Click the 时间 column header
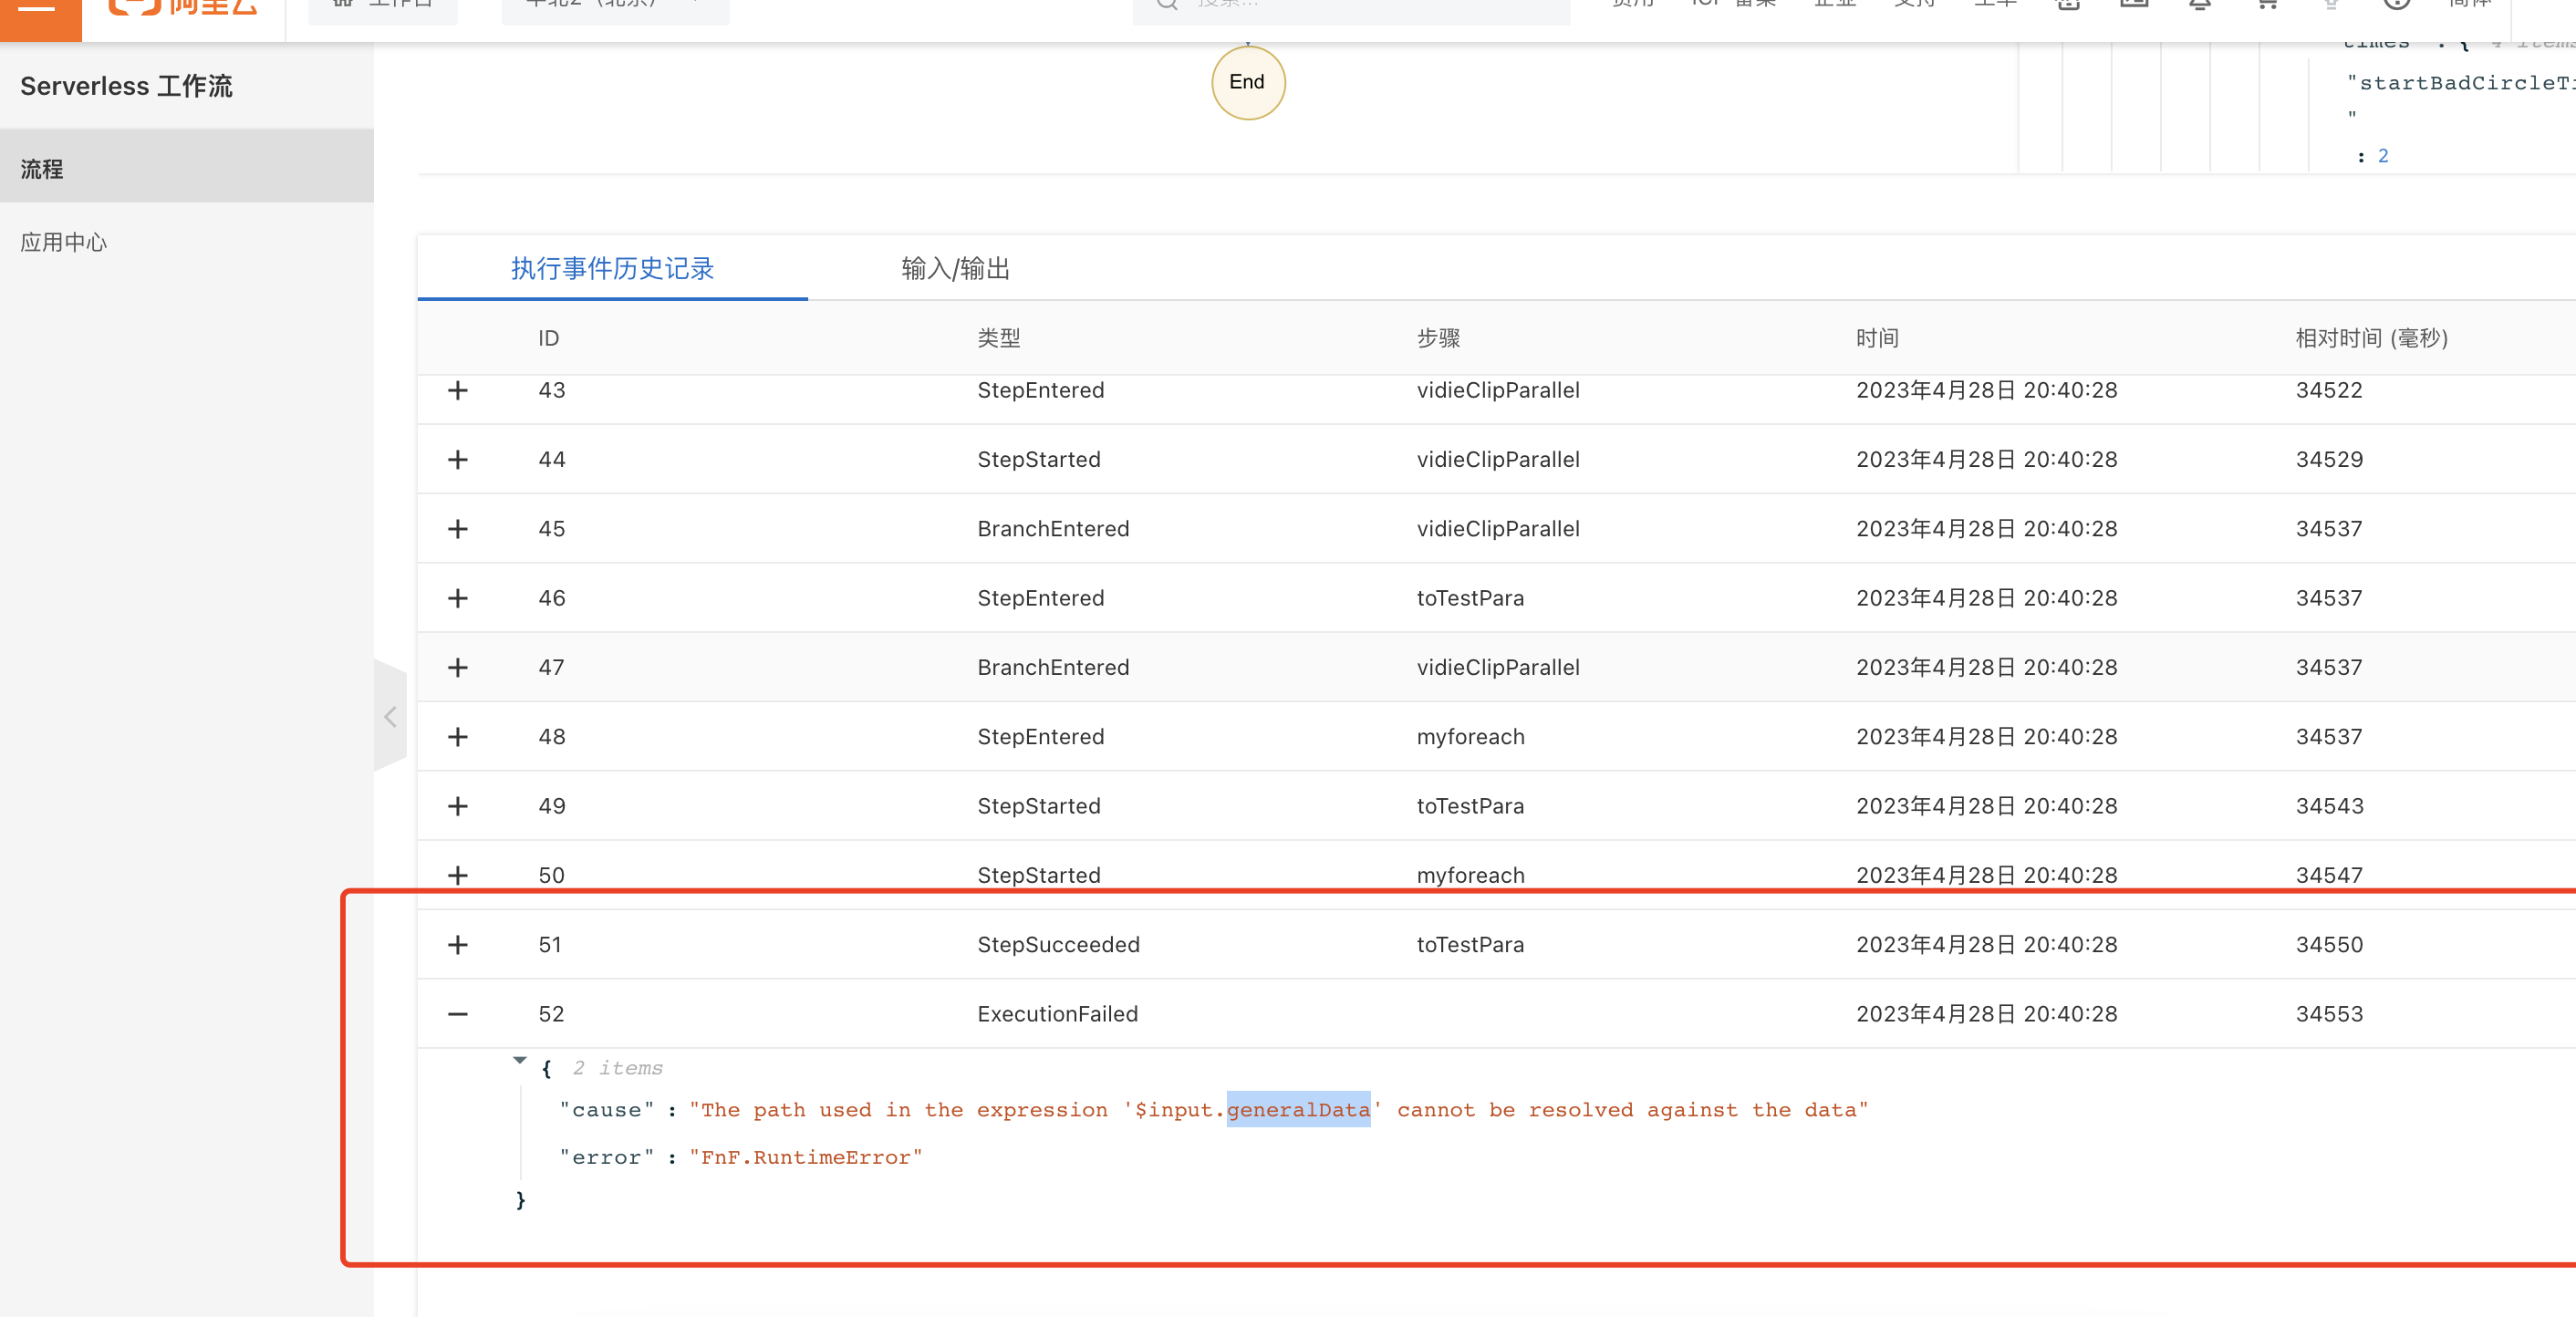The height and width of the screenshot is (1317, 2576). coord(1877,338)
